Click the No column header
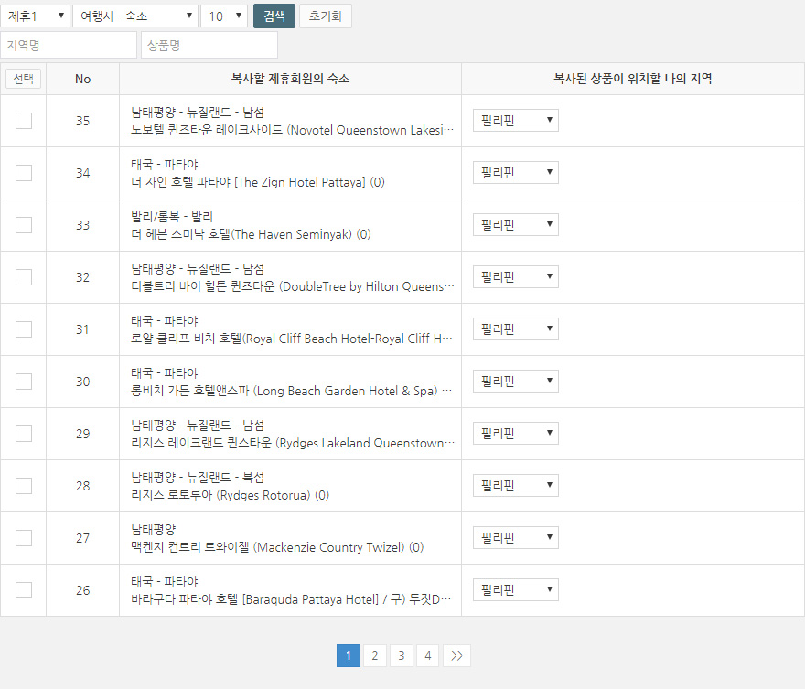Viewport: 805px width, 689px height. 82,79
